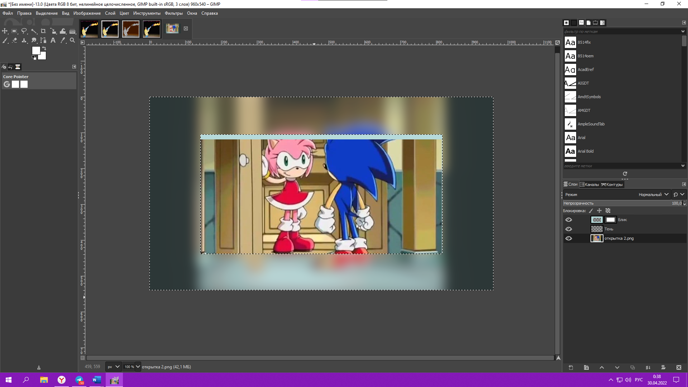Toggle visibility of the Тень layer
The height and width of the screenshot is (387, 688).
coord(569,229)
